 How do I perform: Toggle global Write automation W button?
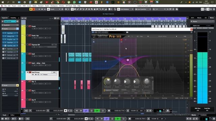tap(42, 9)
